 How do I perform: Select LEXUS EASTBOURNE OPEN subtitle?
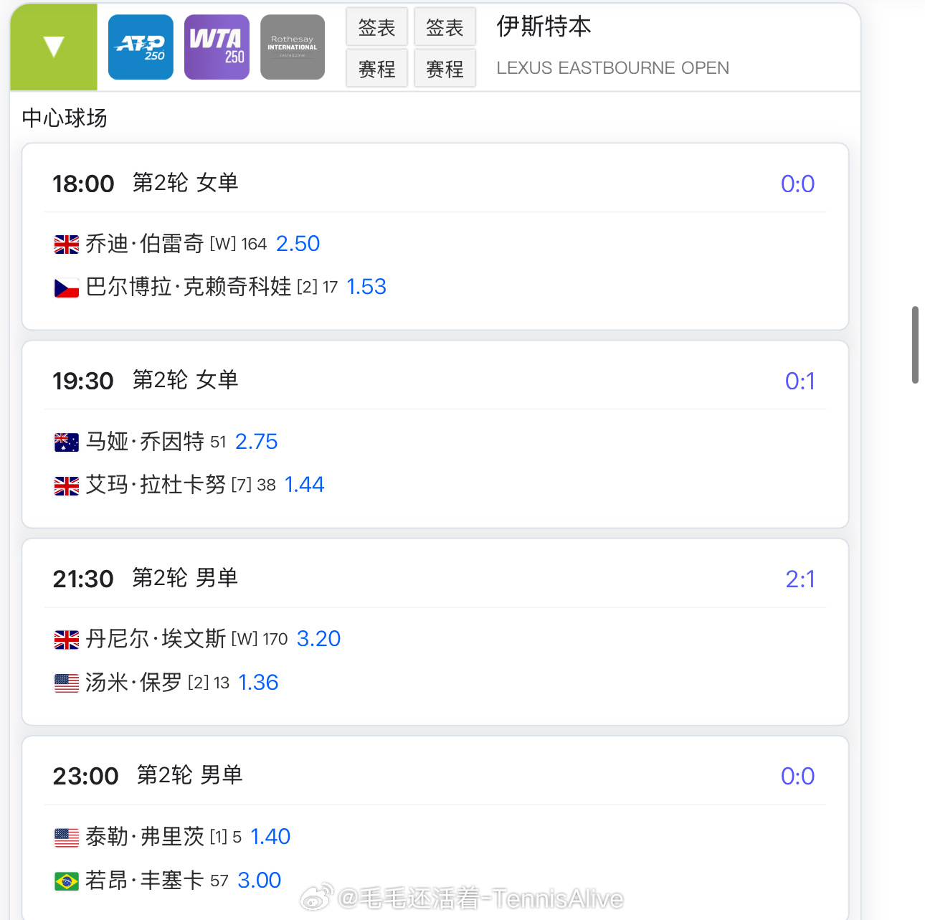coord(613,68)
